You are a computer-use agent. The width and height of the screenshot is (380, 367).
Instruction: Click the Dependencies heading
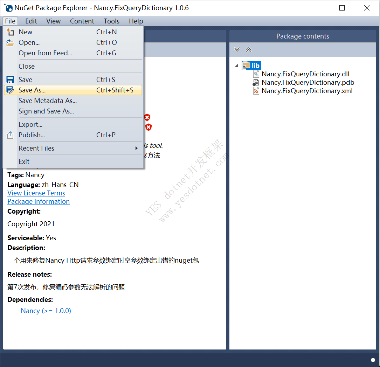[x=30, y=300]
